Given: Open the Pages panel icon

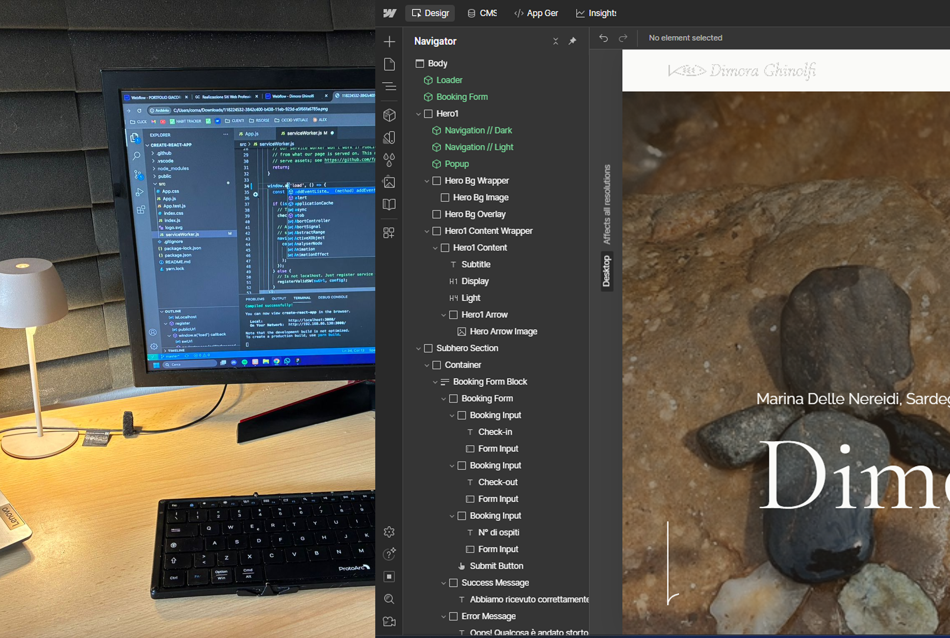Looking at the screenshot, I should click(x=389, y=64).
